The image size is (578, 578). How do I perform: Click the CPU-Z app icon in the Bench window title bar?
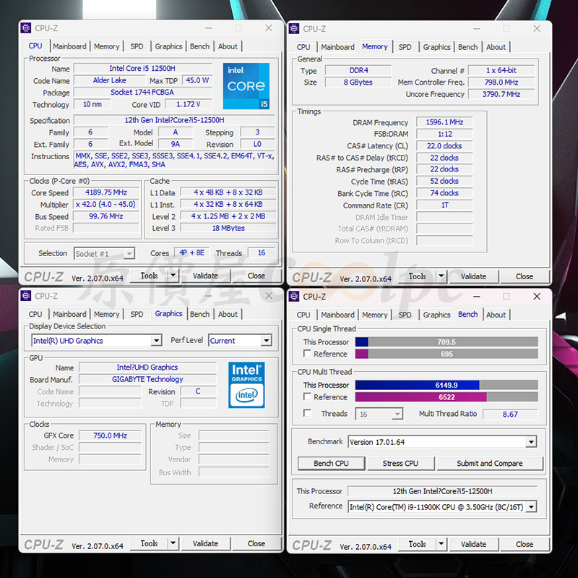click(294, 296)
